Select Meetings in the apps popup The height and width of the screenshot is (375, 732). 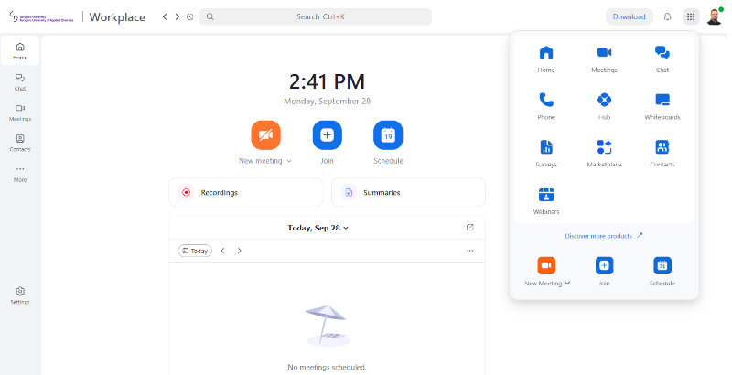point(604,59)
